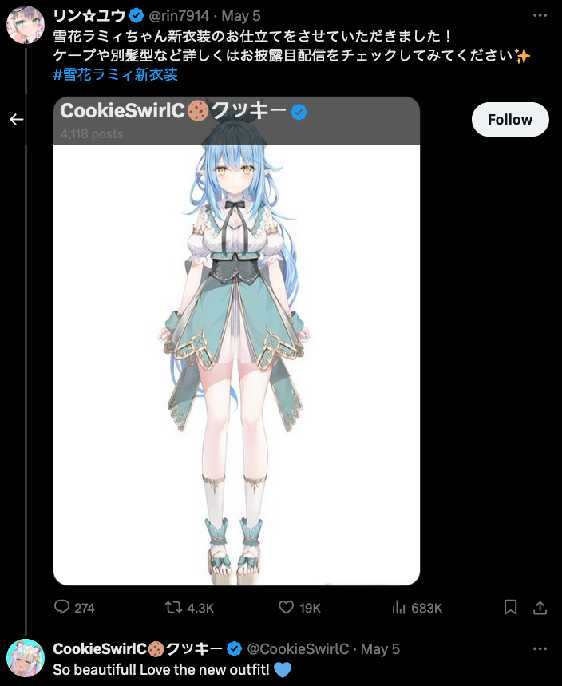Click verified badge next to リン☆ユウ
The image size is (562, 686).
(x=137, y=16)
